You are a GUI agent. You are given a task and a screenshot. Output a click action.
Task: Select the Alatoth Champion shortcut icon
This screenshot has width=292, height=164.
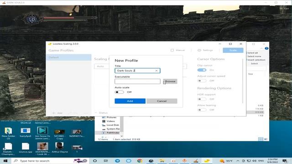pyautogui.click(x=8, y=149)
